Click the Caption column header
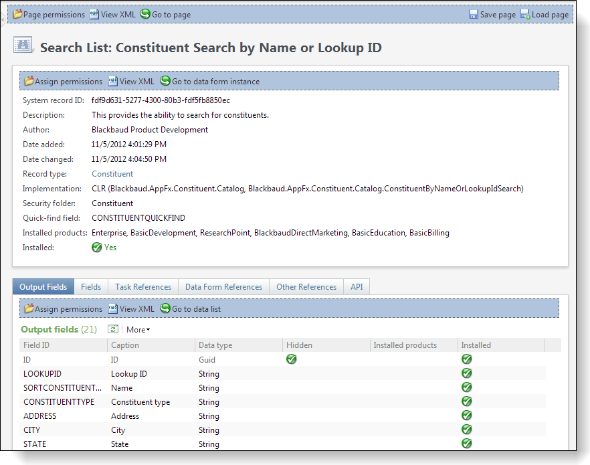This screenshot has height=465, width=590. (125, 345)
